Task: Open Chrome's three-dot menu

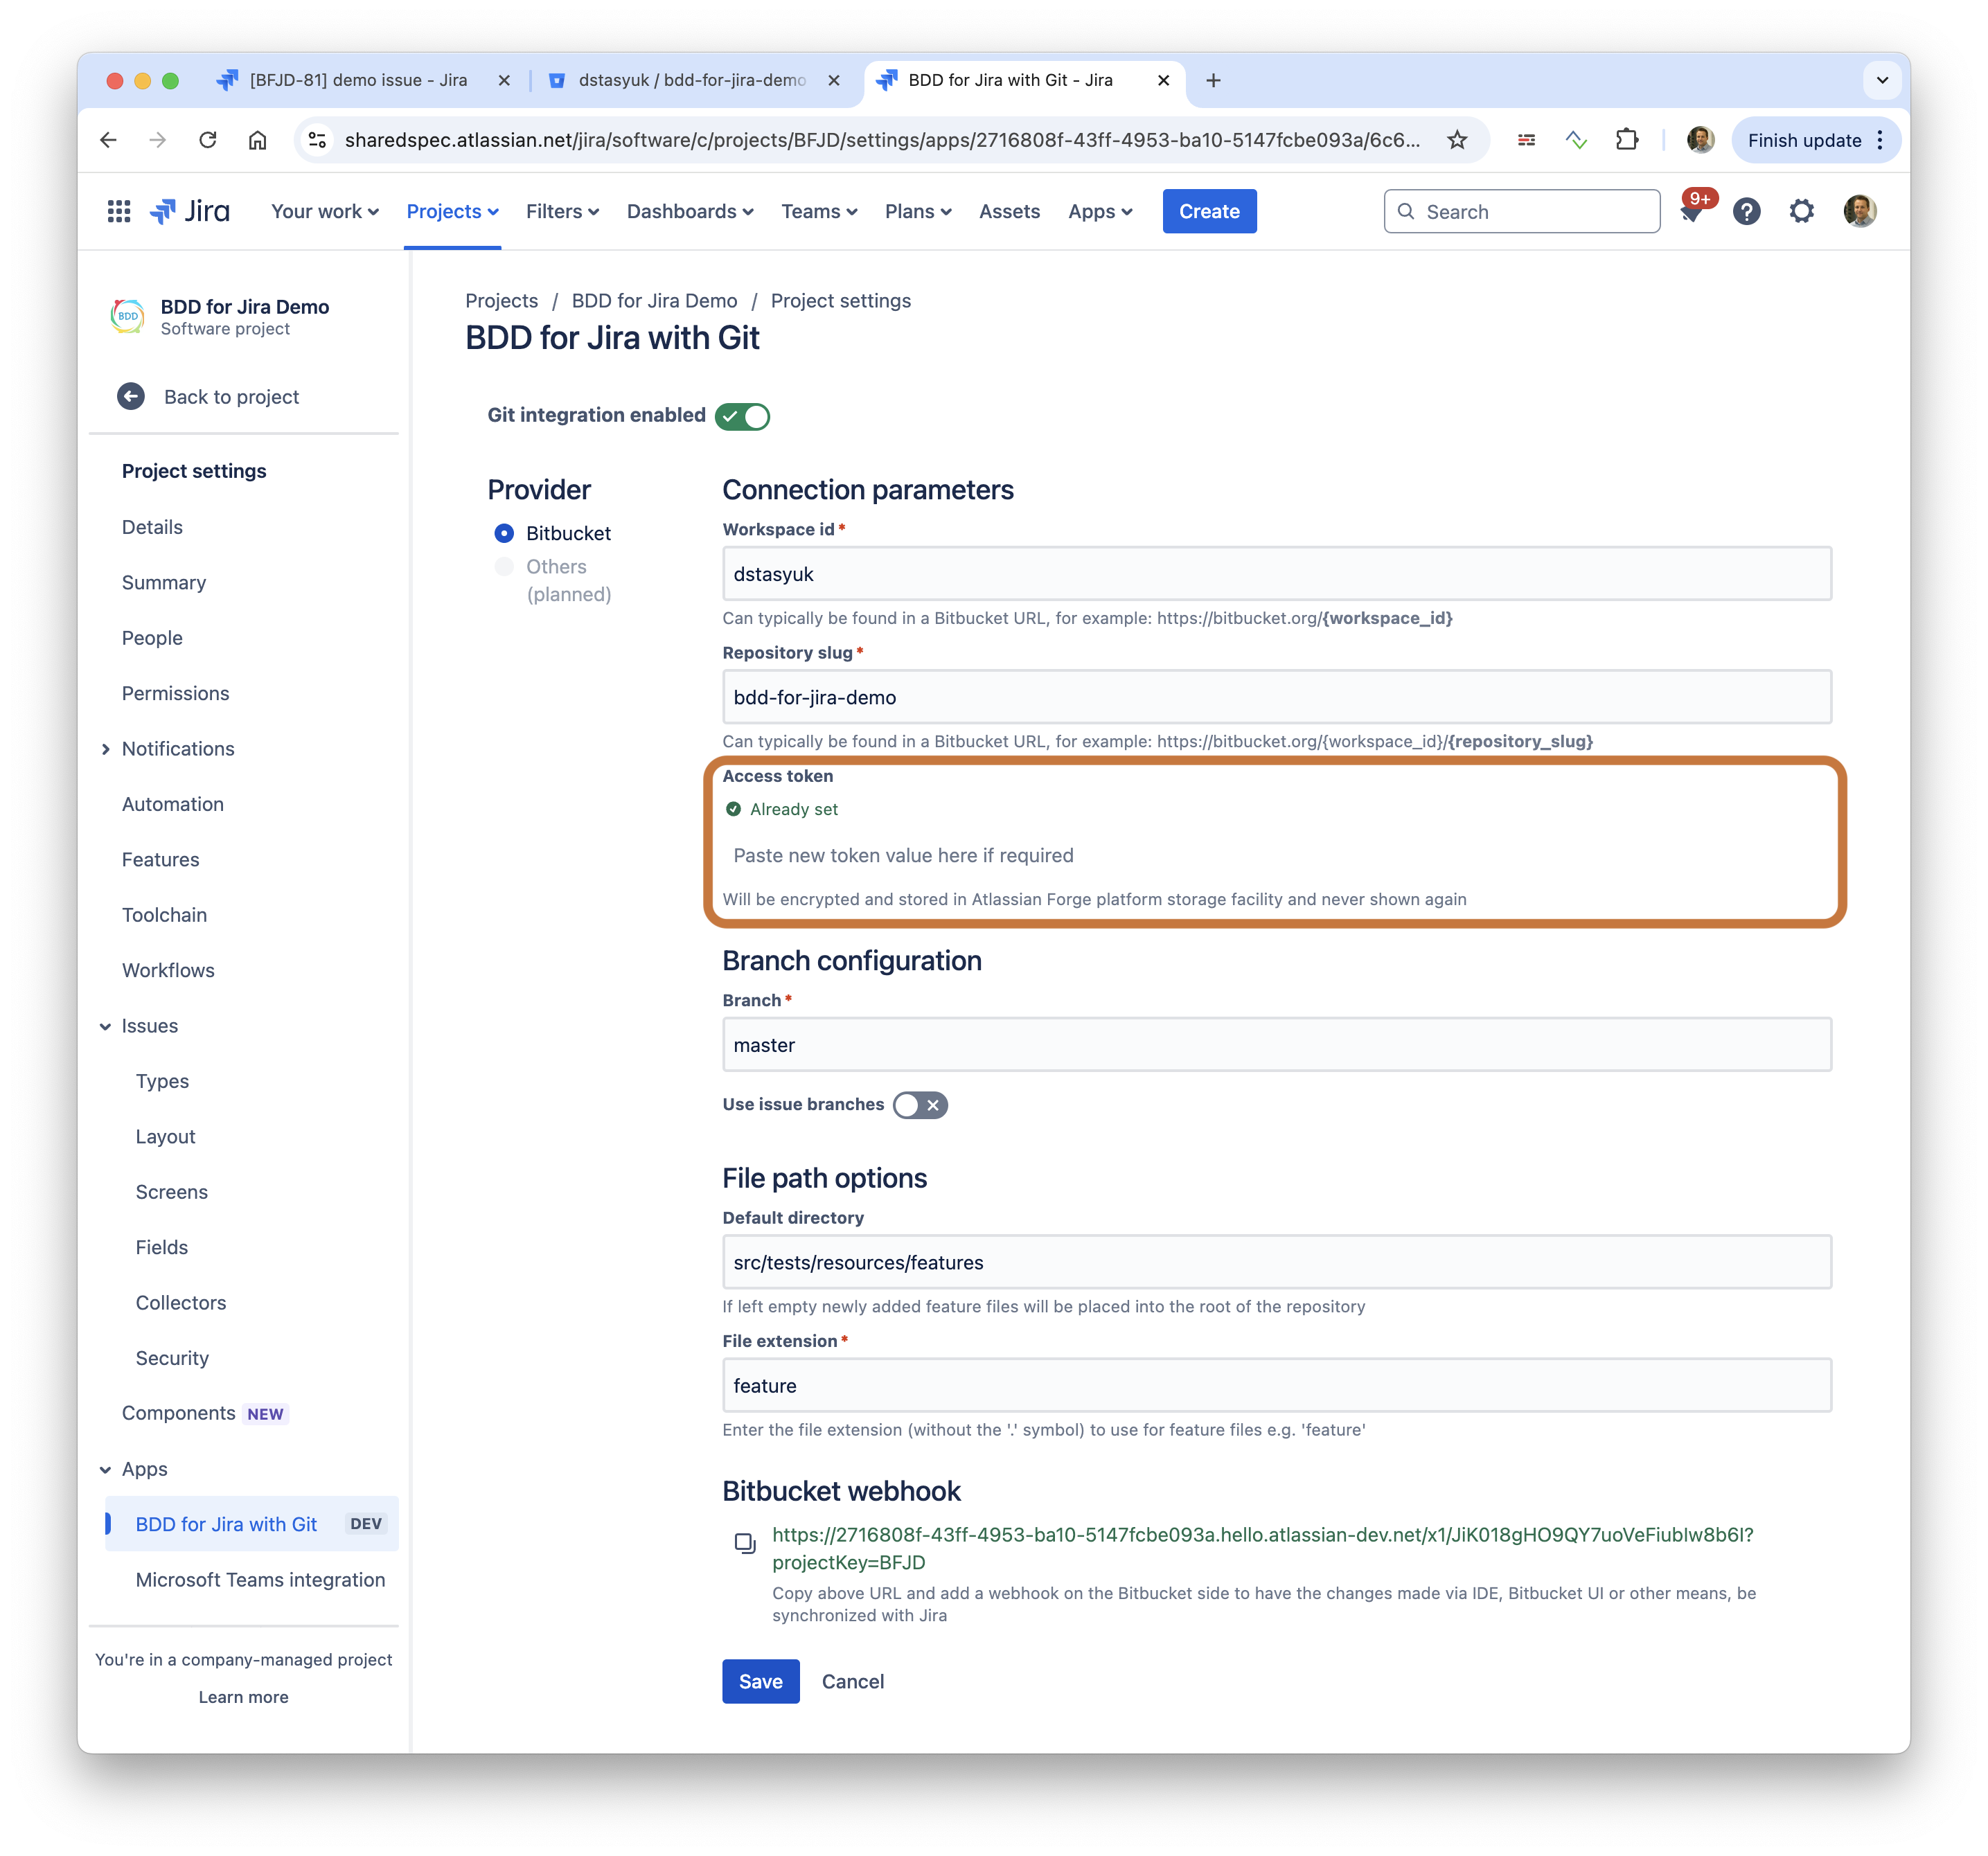Action: point(1880,140)
